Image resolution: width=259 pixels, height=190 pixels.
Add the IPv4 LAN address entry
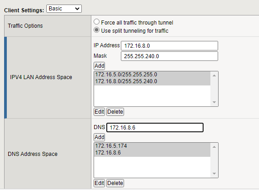(99, 66)
